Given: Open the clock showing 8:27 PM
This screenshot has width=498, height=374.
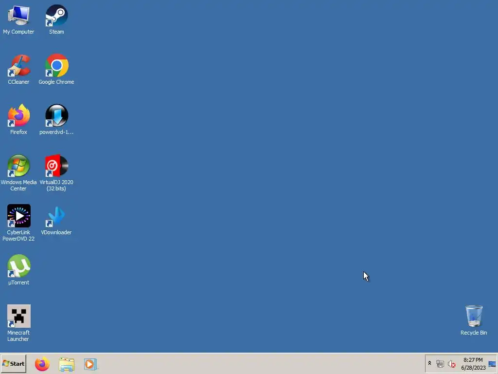Looking at the screenshot, I should click(473, 364).
